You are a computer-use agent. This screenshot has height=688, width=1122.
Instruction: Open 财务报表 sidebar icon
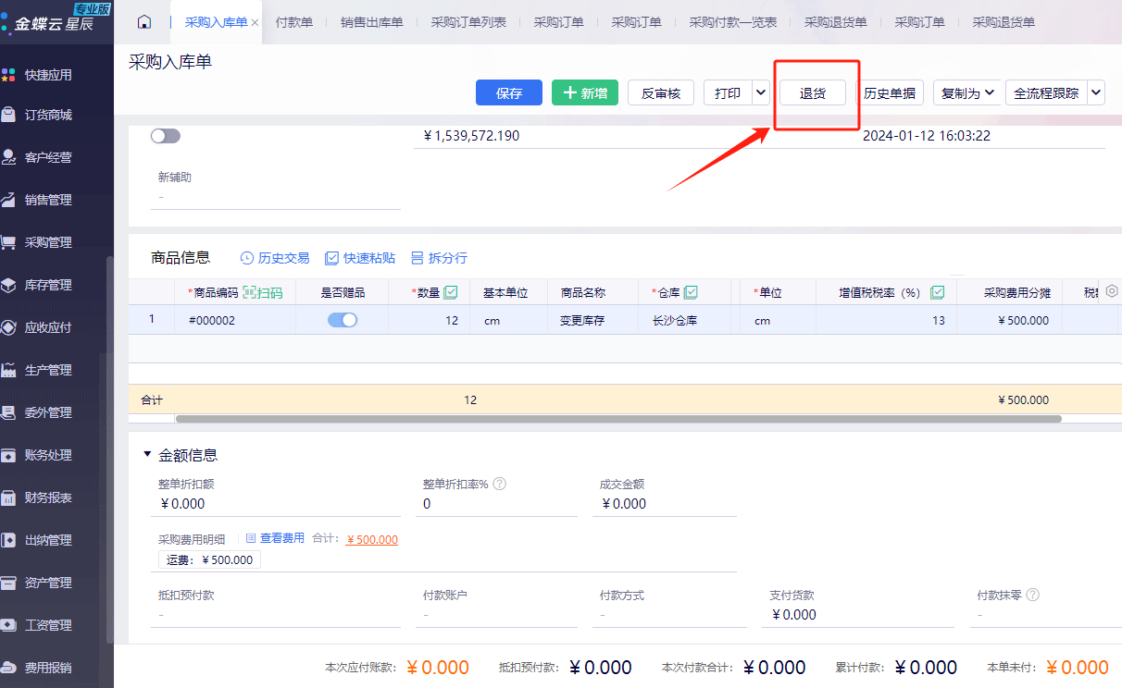pos(8,498)
